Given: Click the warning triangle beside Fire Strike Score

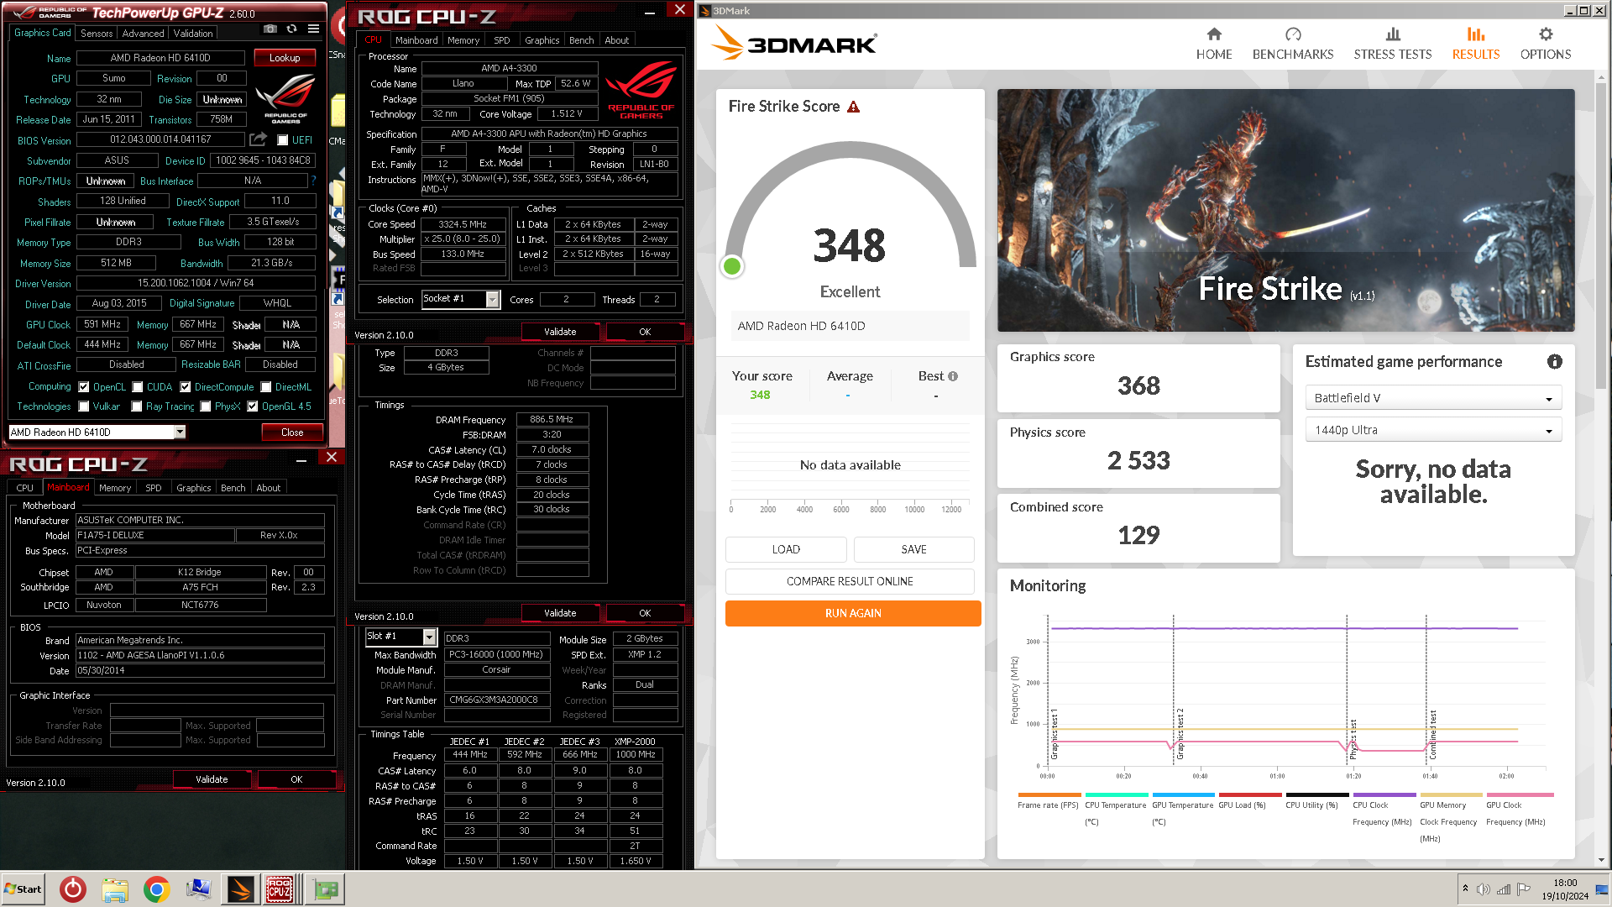Looking at the screenshot, I should pos(854,107).
